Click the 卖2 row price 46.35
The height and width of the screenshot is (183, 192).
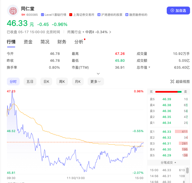[x=167, y=117]
